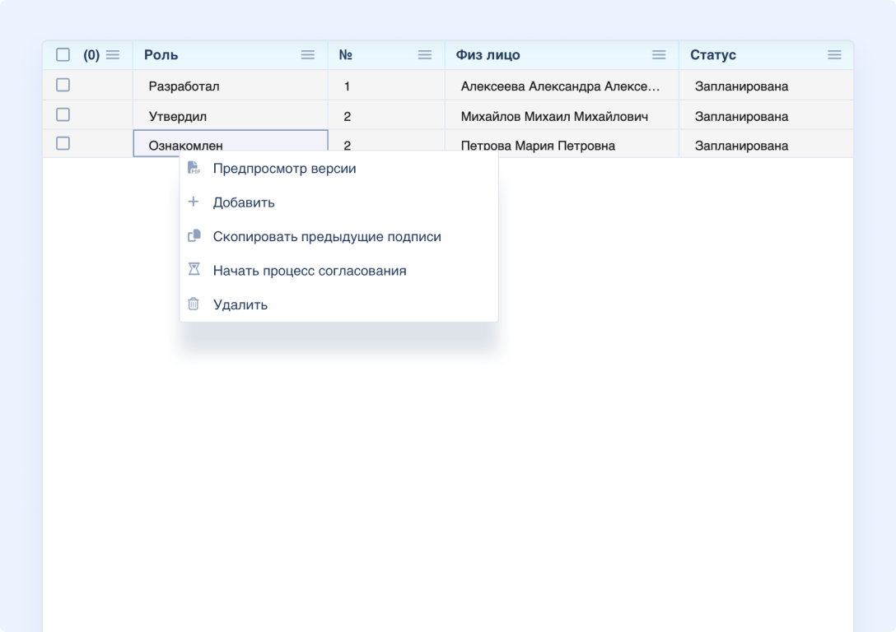Screen dimensions: 896x632
Task: Check the box for the Утвердил row
Action: click(63, 114)
